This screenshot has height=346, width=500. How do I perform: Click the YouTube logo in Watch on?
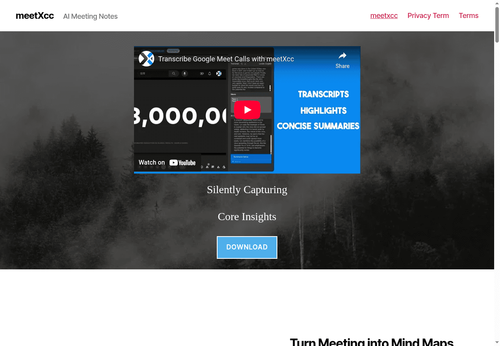tap(182, 163)
